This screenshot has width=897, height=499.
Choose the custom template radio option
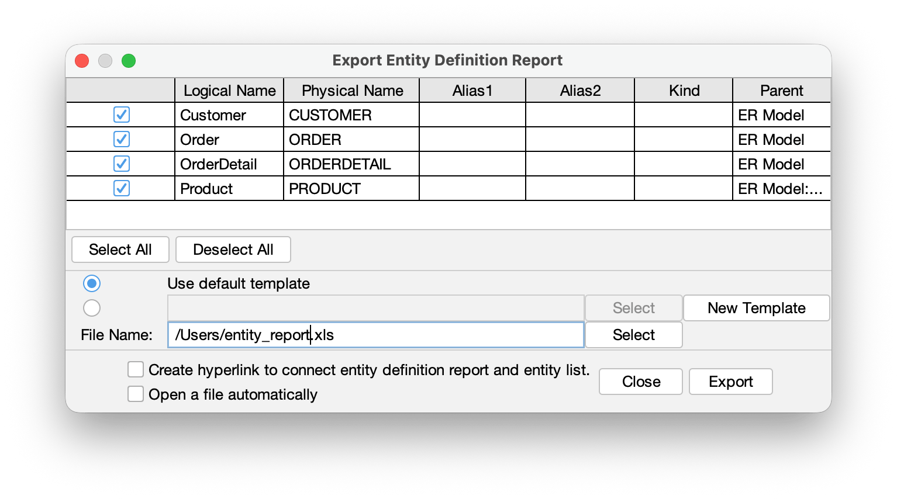point(92,308)
